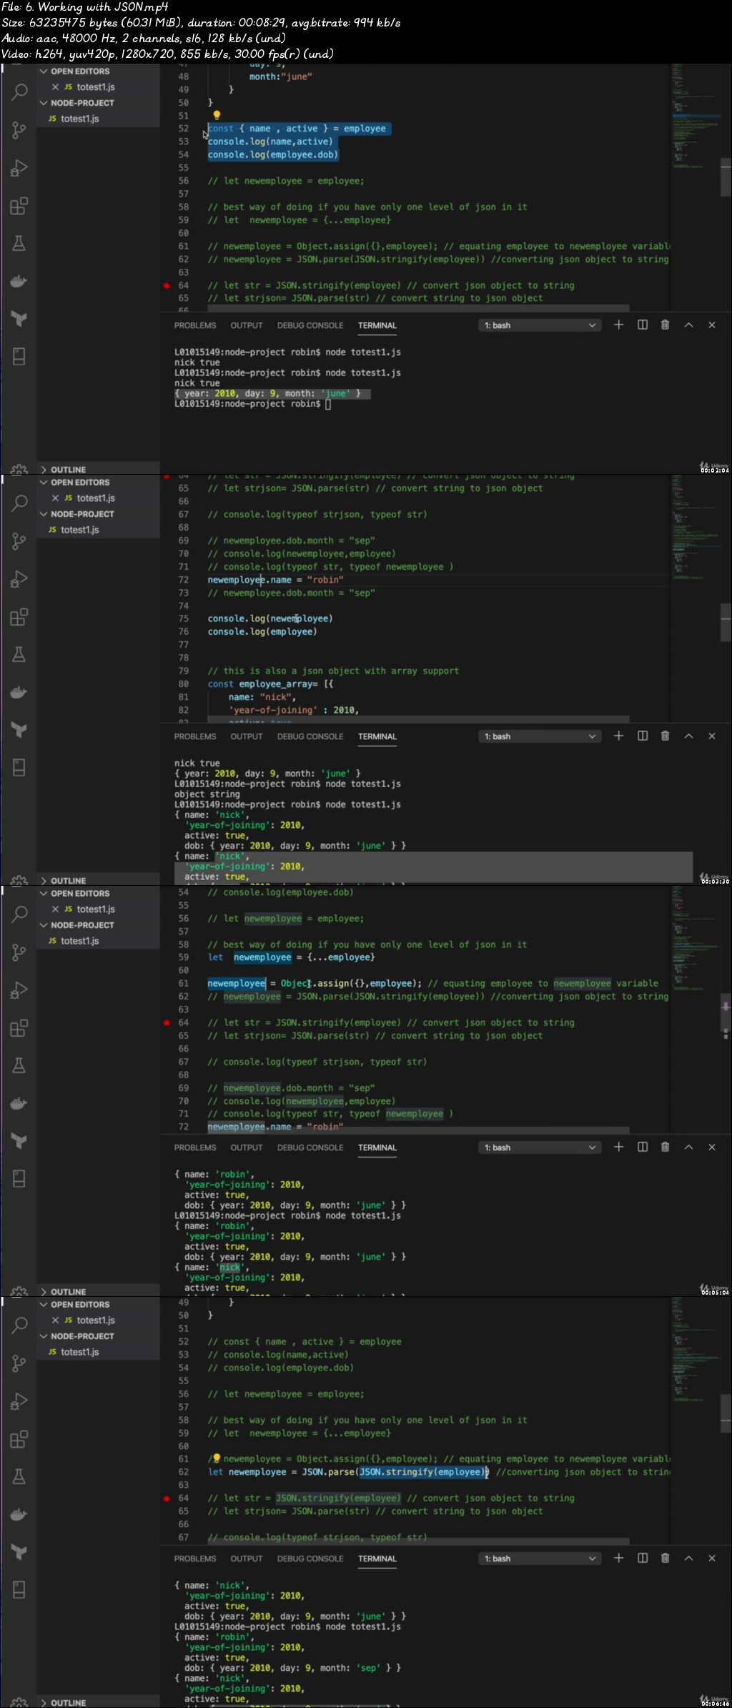Viewport: 732px width, 1708px height.
Task: Open the '1: bash' dropdown, 00:03:30 frame
Action: pos(539,736)
